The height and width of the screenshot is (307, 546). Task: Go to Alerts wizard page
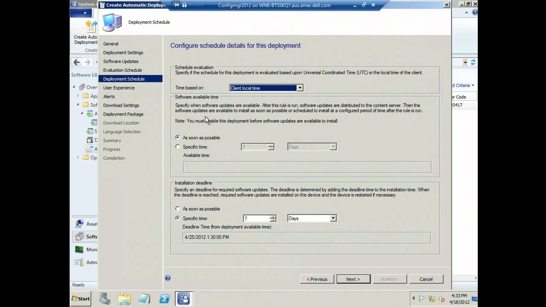[109, 96]
